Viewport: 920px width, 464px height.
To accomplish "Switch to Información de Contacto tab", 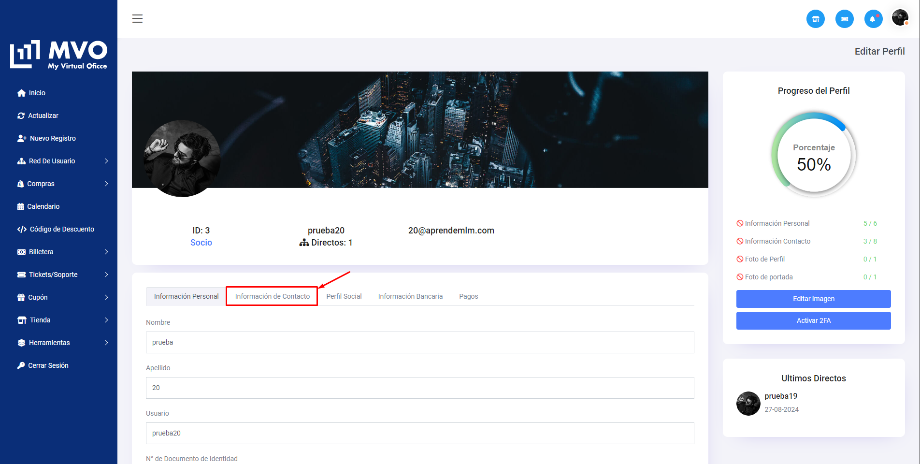I will point(272,296).
